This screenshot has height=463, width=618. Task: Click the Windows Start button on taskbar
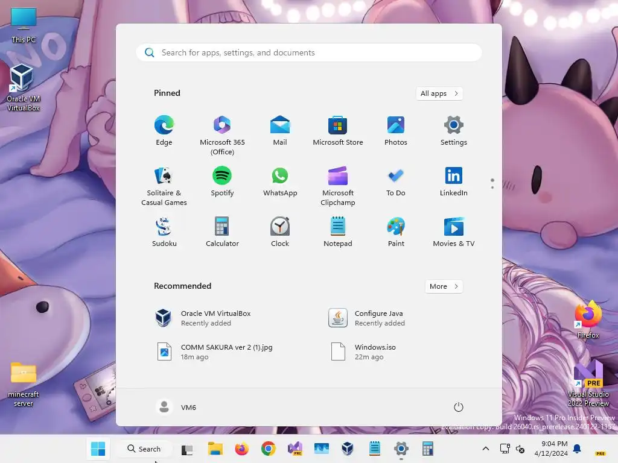coord(98,449)
